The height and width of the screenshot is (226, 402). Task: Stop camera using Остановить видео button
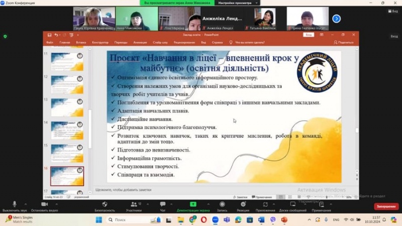tap(44, 205)
